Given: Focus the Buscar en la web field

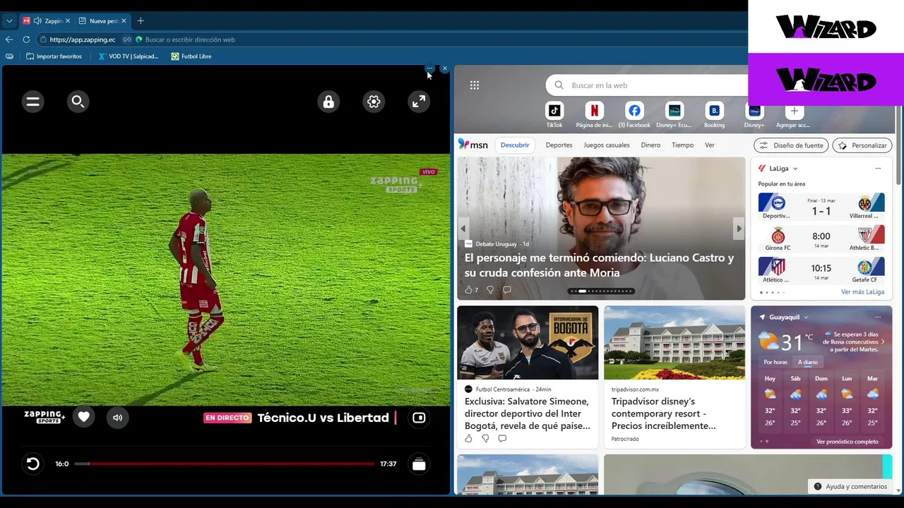Looking at the screenshot, I should pos(646,85).
